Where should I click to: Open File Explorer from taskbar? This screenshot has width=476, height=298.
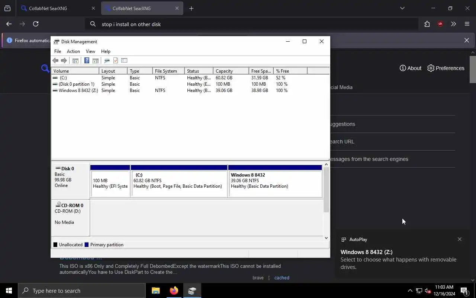[x=155, y=291]
